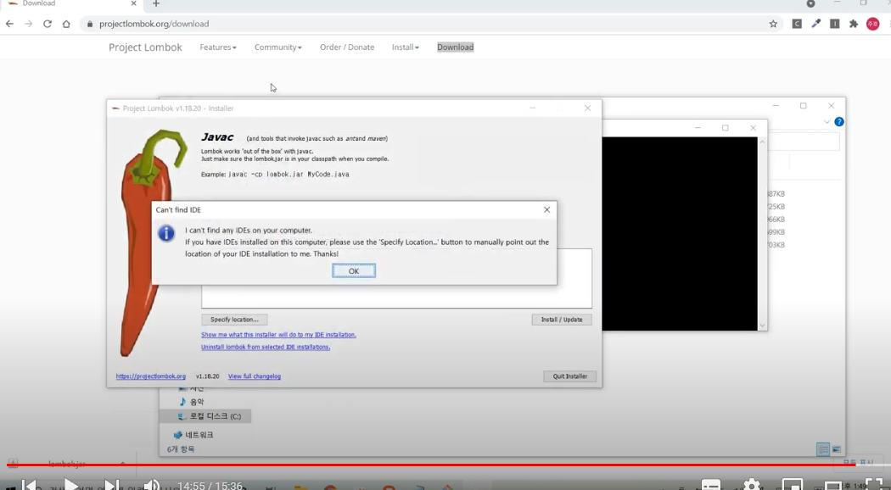Go back with the browser back arrow
The image size is (891, 490).
click(9, 24)
